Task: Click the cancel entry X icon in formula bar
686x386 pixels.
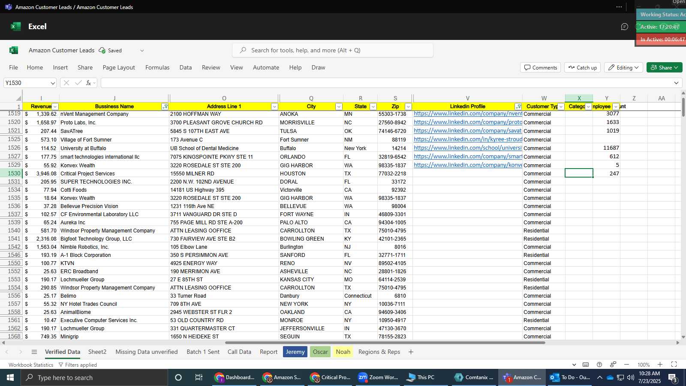Action: [x=66, y=83]
